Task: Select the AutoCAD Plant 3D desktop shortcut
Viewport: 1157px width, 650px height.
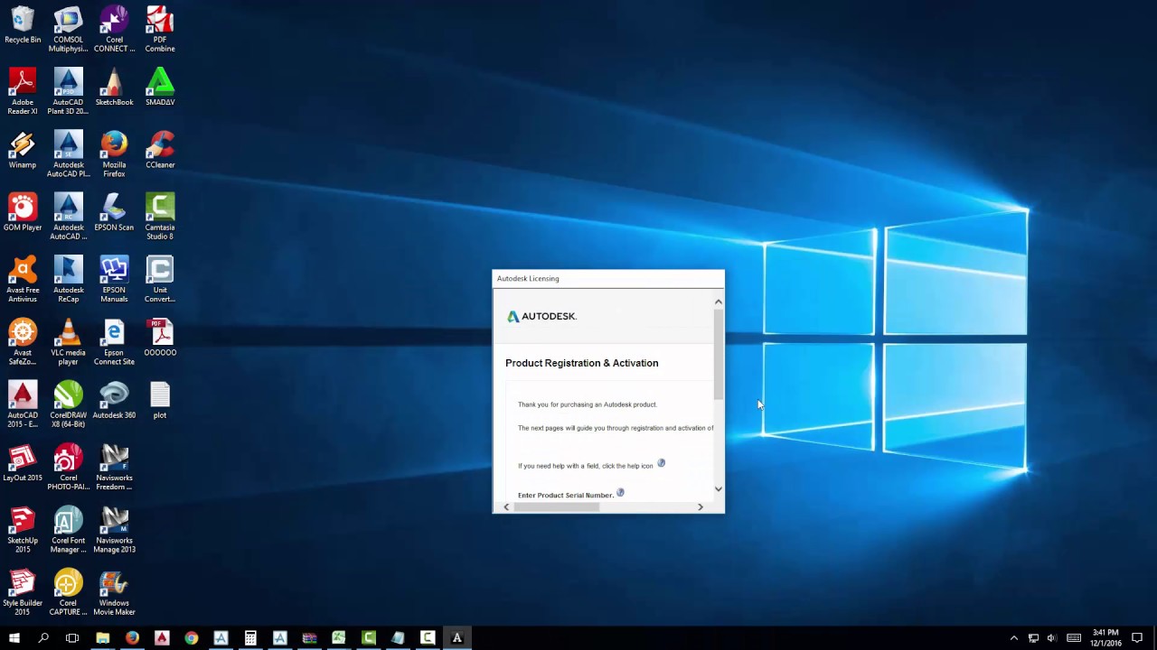Action: 68,91
